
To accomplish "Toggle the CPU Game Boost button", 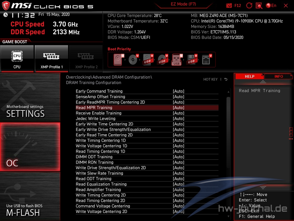I will pyautogui.click(x=17, y=58).
